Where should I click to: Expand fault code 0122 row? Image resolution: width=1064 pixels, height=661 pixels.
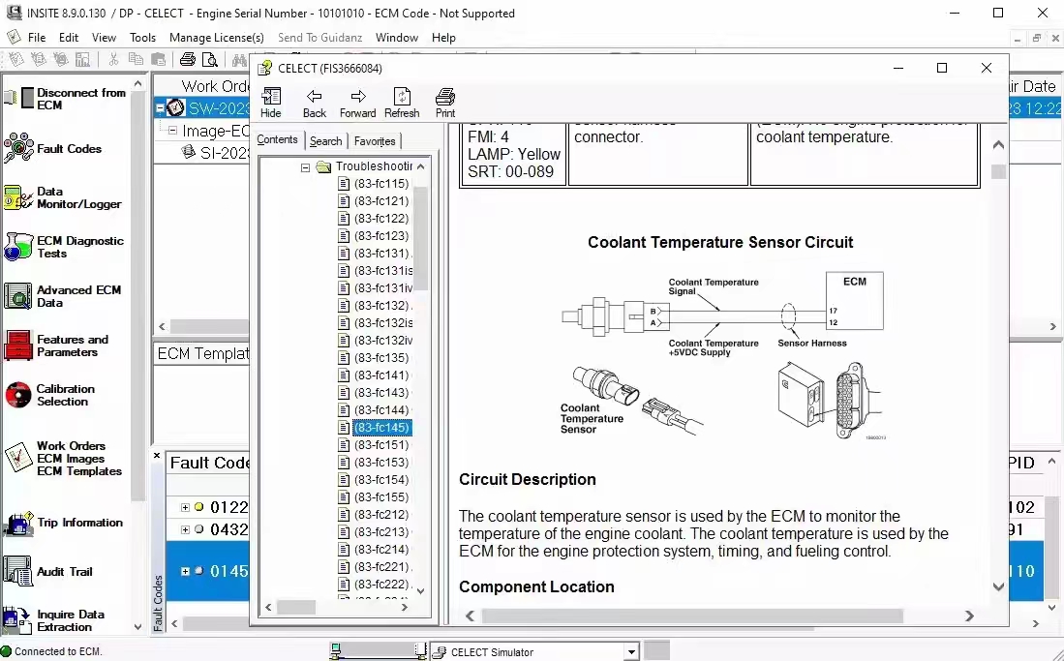pos(185,507)
